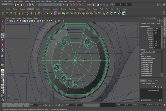Create a polygon cube from shelf

(11, 13)
